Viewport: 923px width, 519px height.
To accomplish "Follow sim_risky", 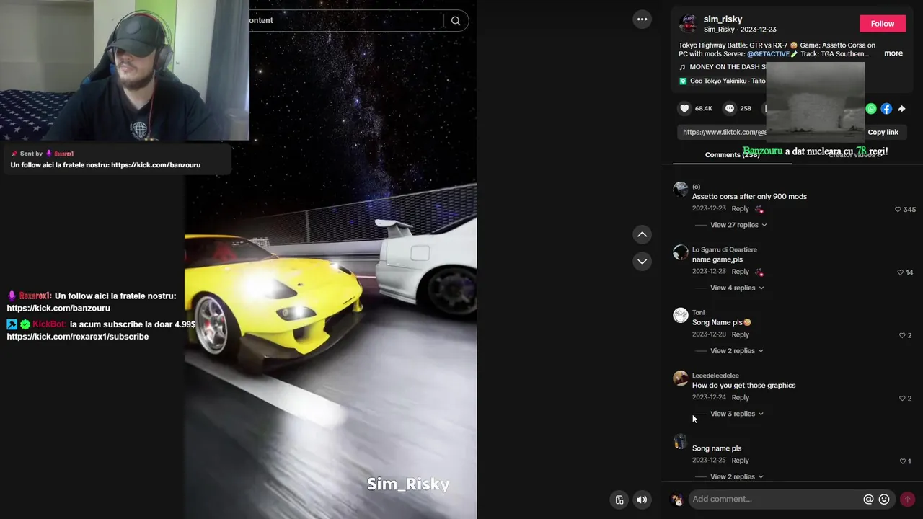I will pyautogui.click(x=882, y=24).
